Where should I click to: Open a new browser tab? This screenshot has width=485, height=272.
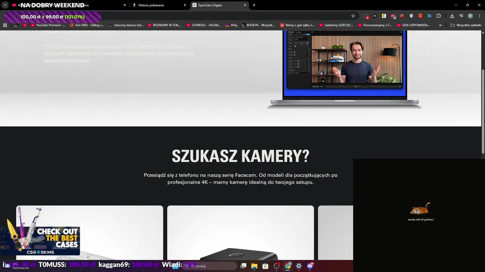coord(254,5)
